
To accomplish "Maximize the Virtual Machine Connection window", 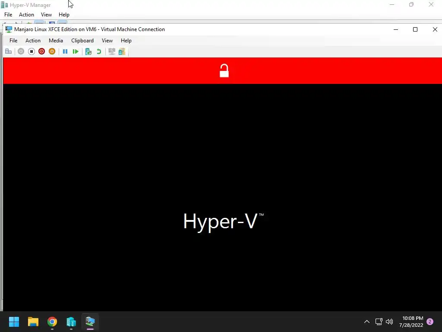I will (415, 29).
